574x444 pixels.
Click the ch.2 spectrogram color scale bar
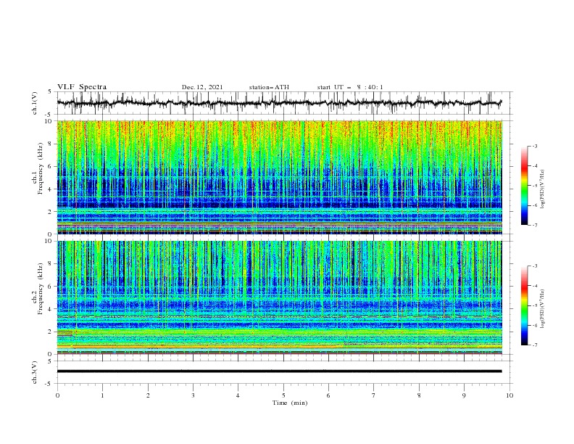point(524,305)
